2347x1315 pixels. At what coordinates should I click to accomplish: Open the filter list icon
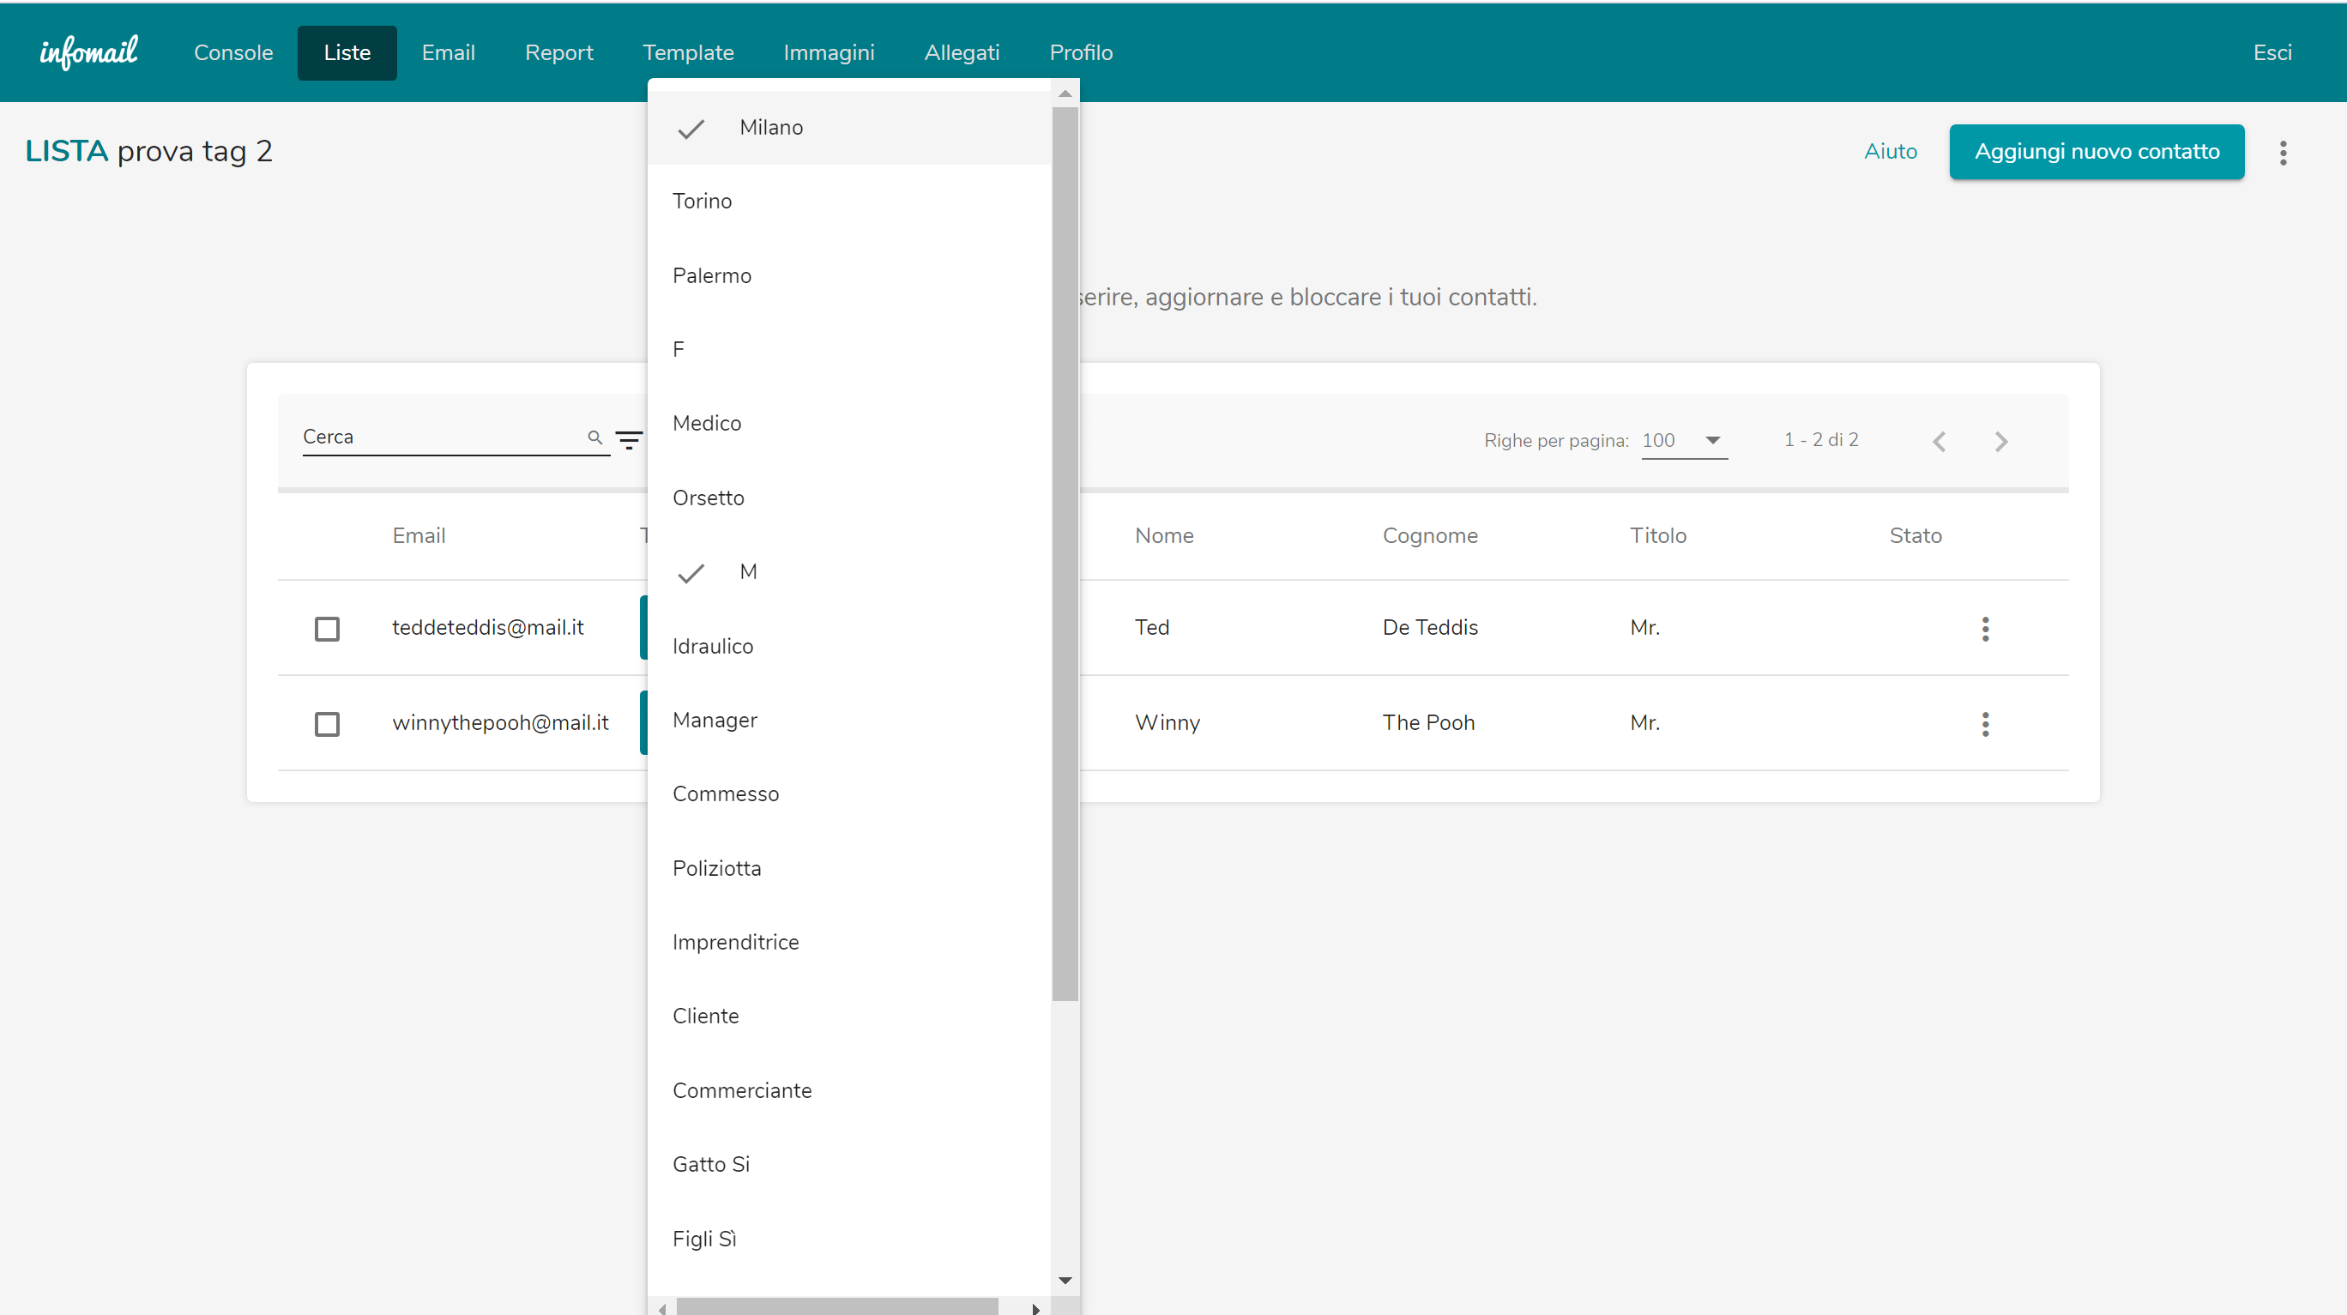coord(629,440)
